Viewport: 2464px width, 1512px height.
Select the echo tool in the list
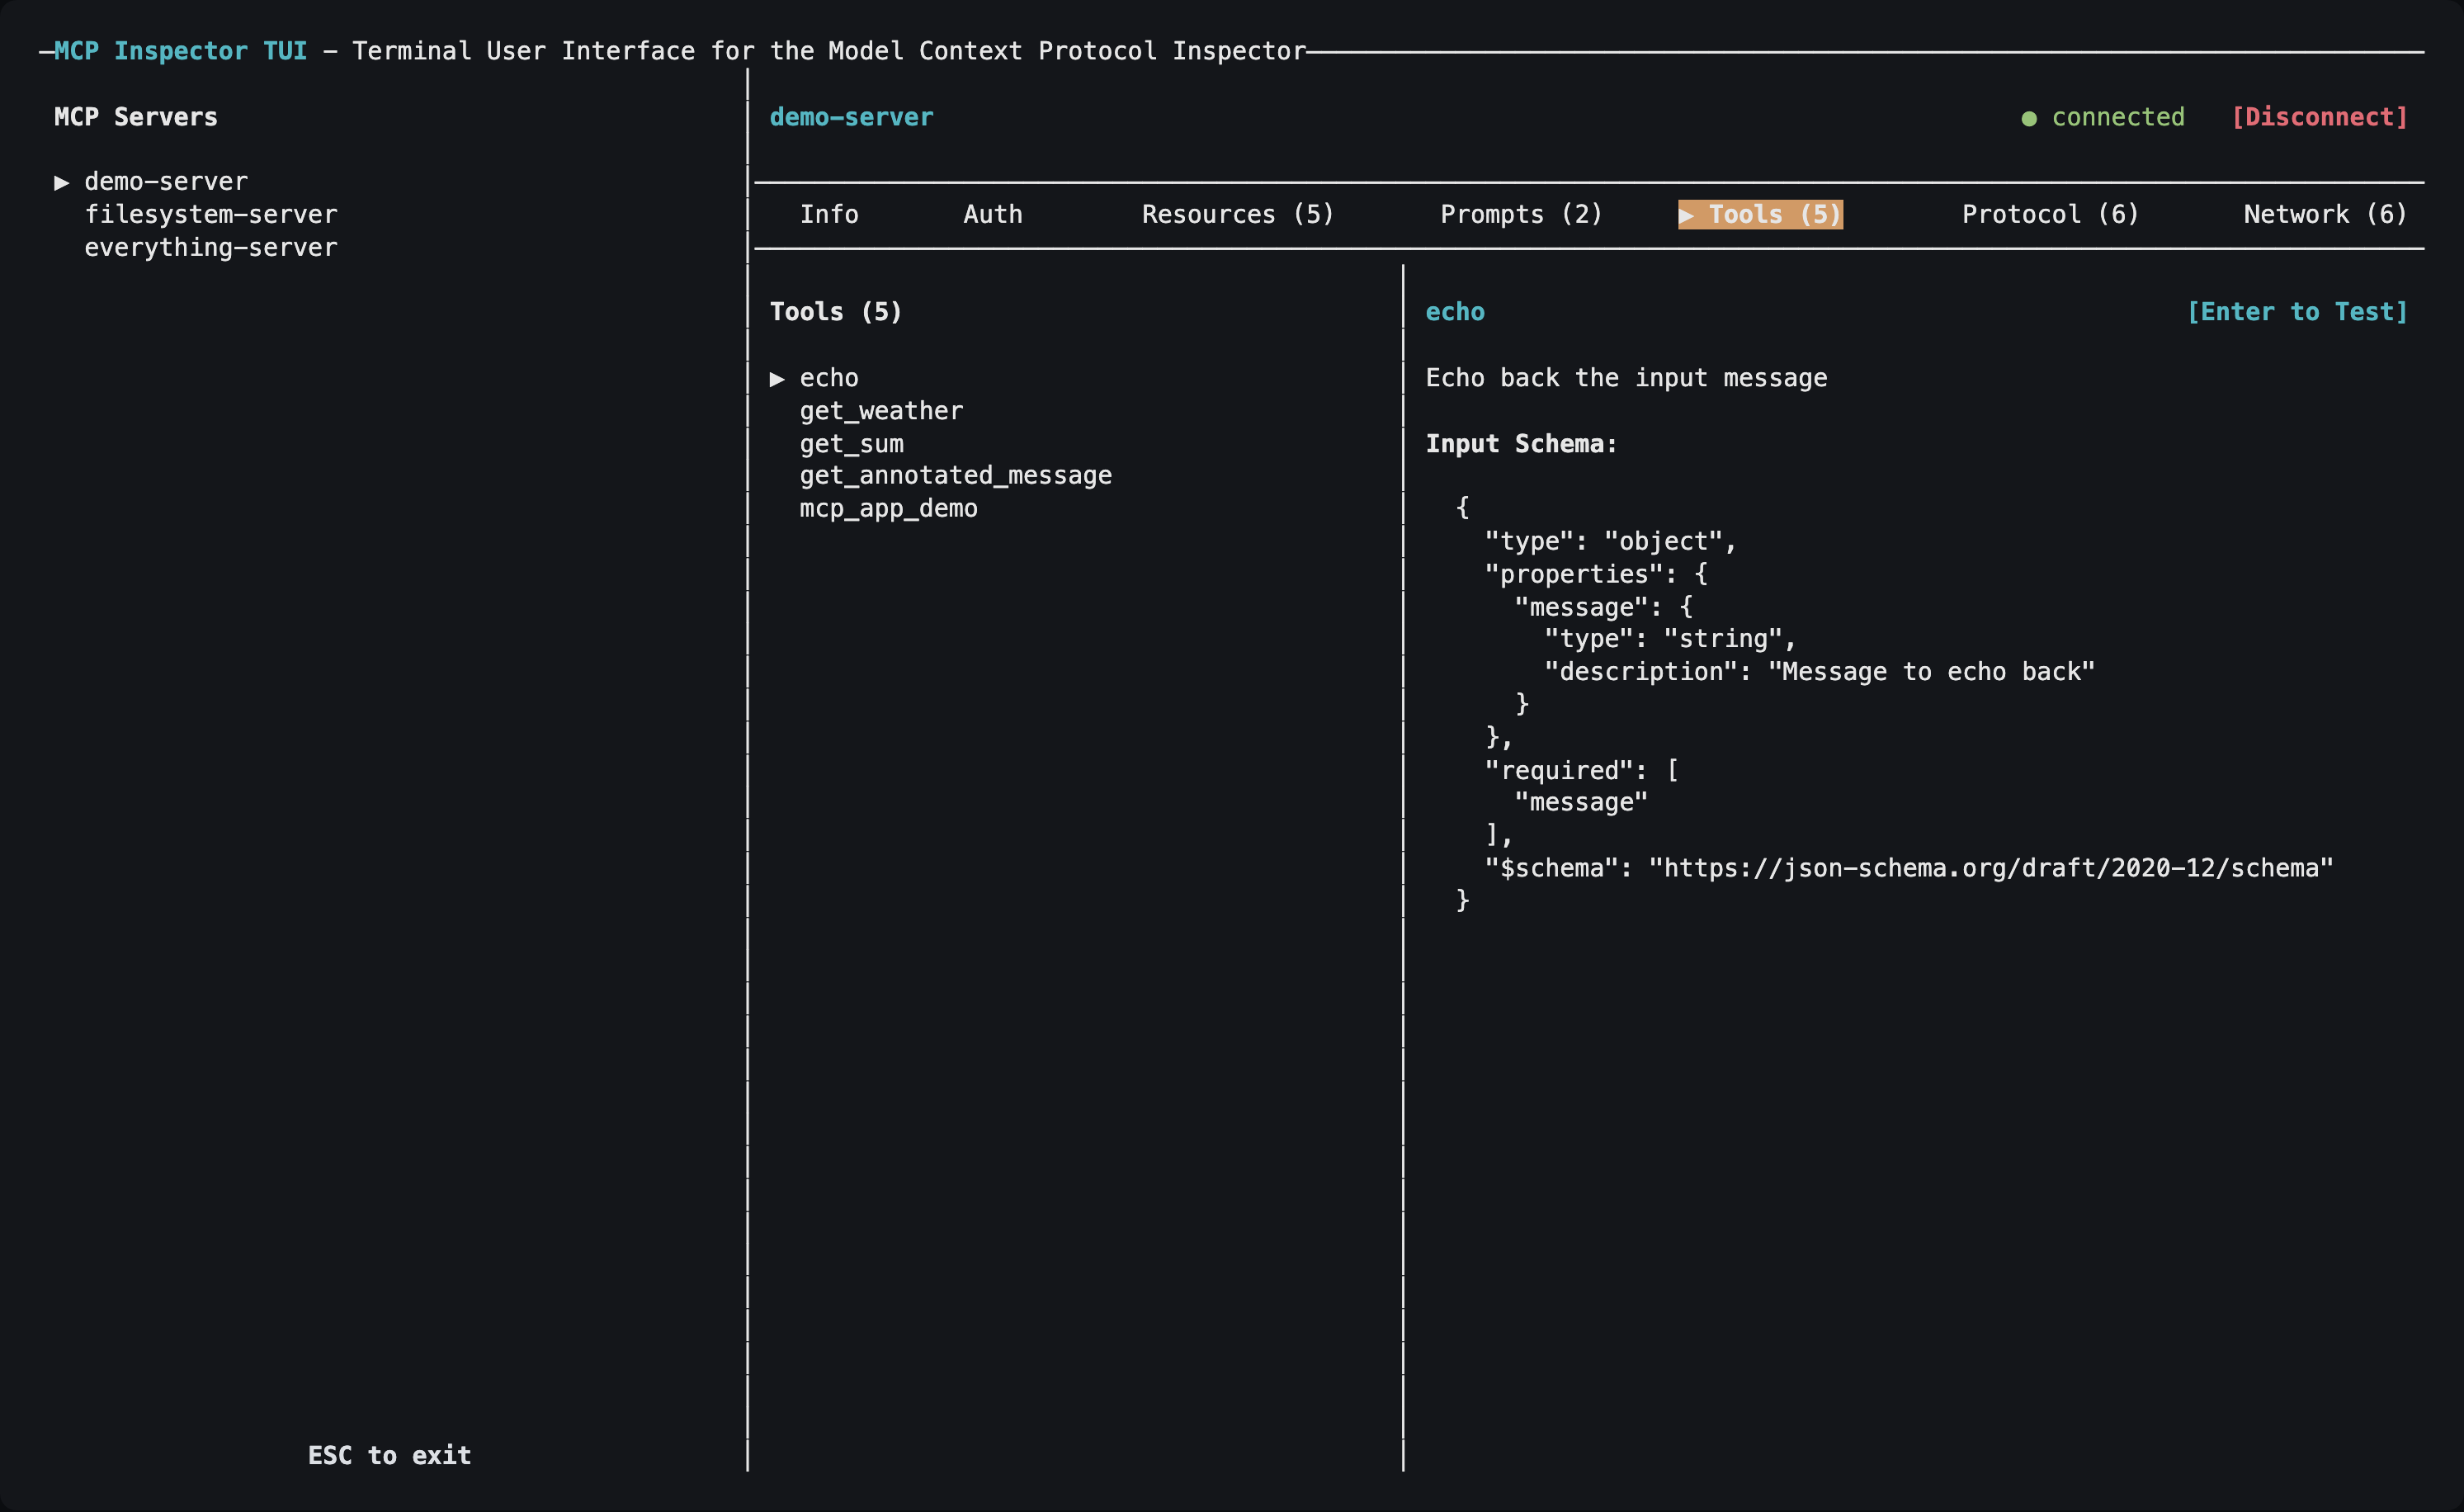click(829, 379)
